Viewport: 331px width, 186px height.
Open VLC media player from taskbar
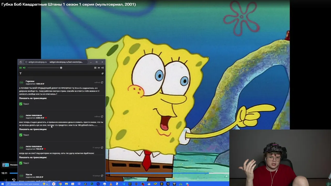111,184
